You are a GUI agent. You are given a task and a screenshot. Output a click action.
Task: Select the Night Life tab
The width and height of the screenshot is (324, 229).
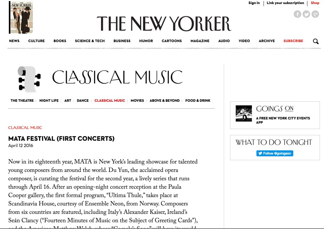[x=49, y=101]
